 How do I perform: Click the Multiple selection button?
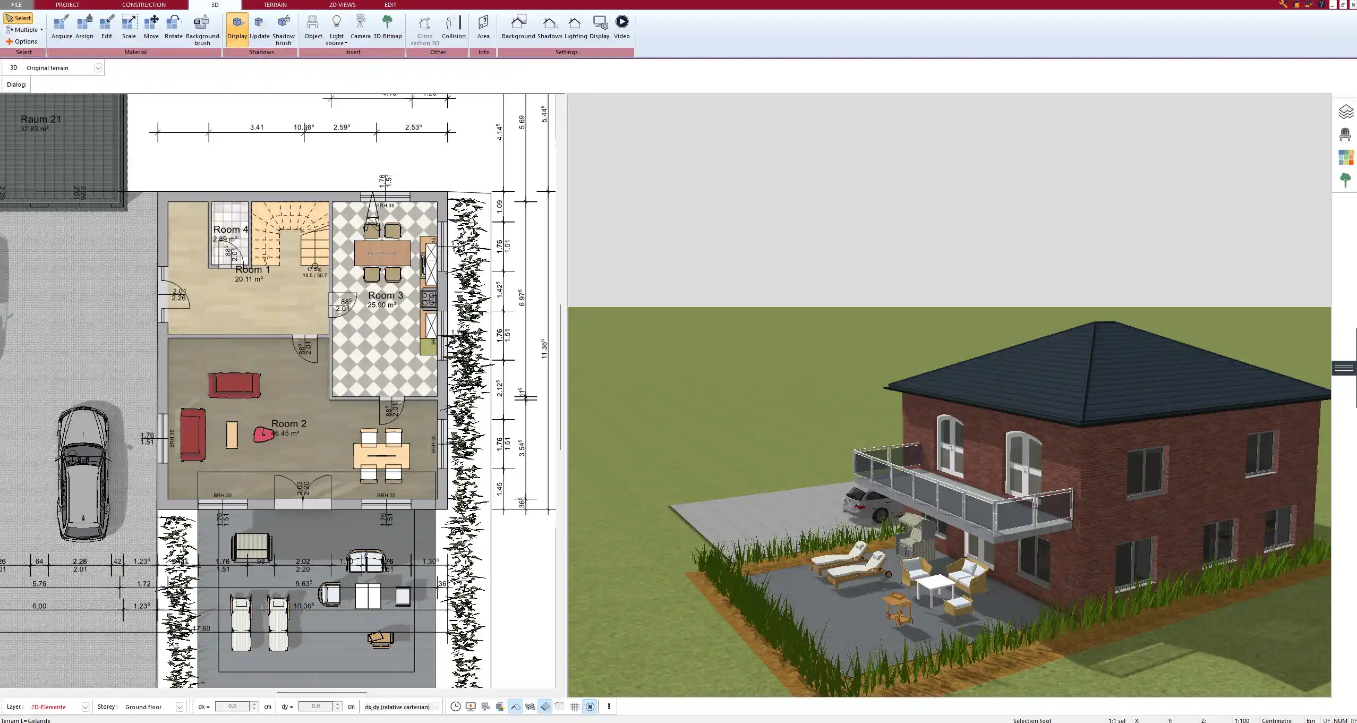click(23, 30)
